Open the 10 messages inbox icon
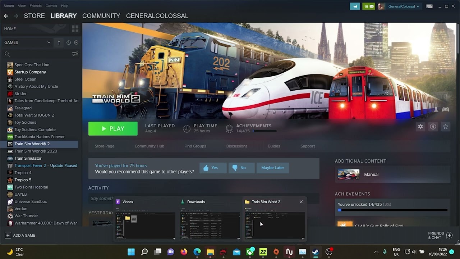 (368, 6)
